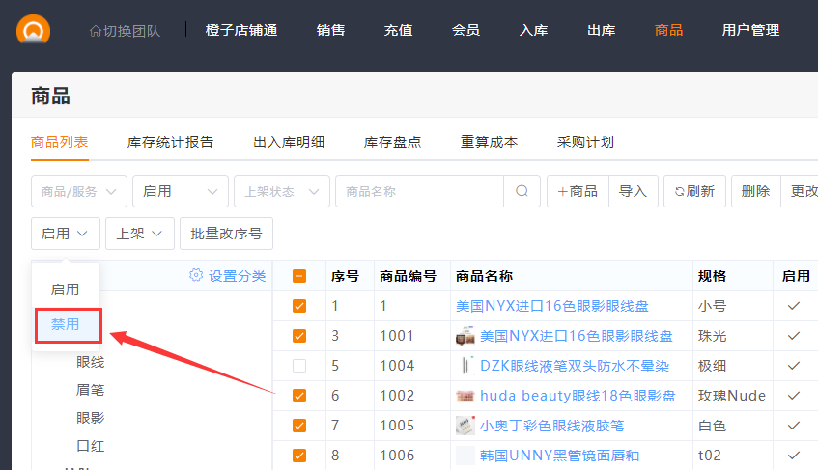Open the 商品/服务 type dropdown
818x470 pixels.
79,191
